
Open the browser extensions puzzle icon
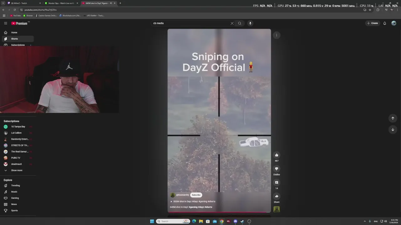[x=378, y=10]
